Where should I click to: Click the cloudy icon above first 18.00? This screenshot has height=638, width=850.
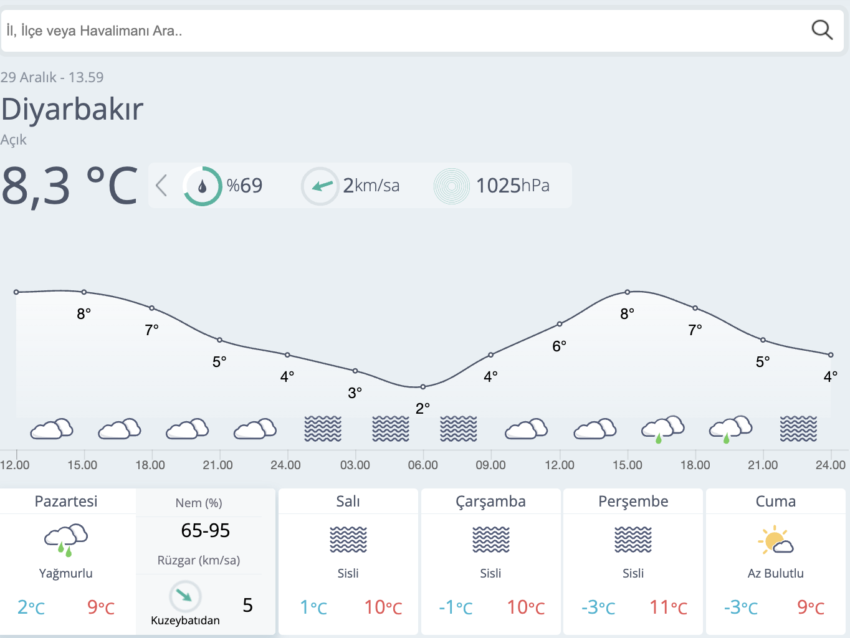pyautogui.click(x=120, y=429)
